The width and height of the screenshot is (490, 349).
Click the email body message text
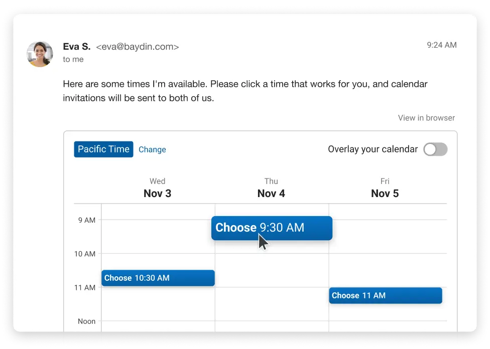[245, 91]
